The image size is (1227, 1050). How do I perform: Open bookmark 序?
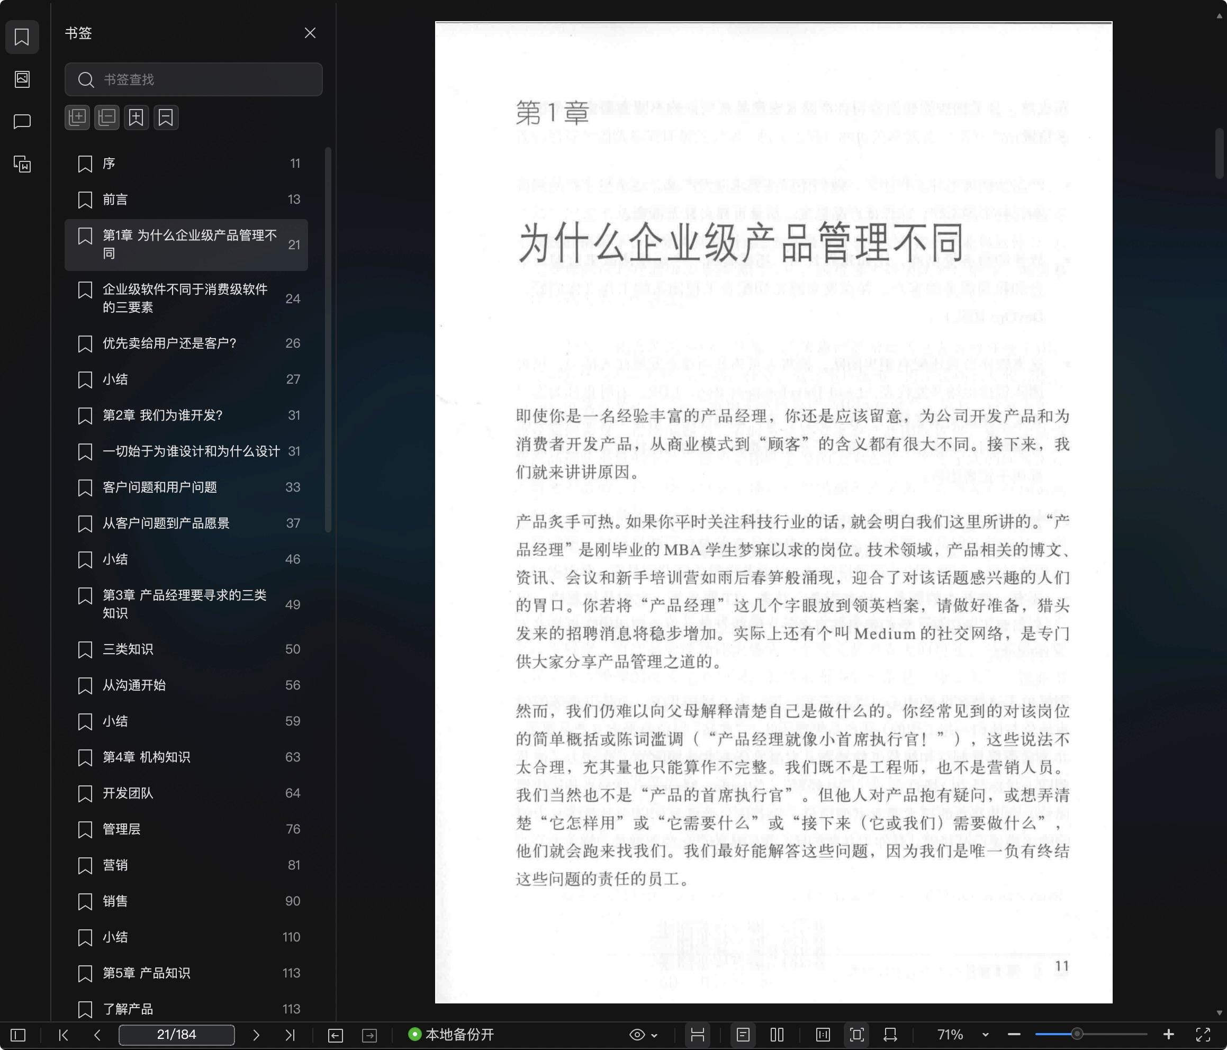(x=186, y=164)
